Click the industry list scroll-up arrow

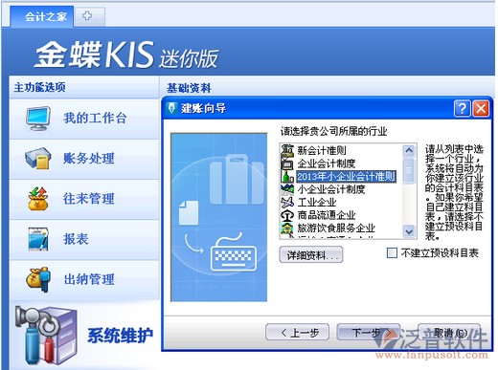click(x=409, y=150)
